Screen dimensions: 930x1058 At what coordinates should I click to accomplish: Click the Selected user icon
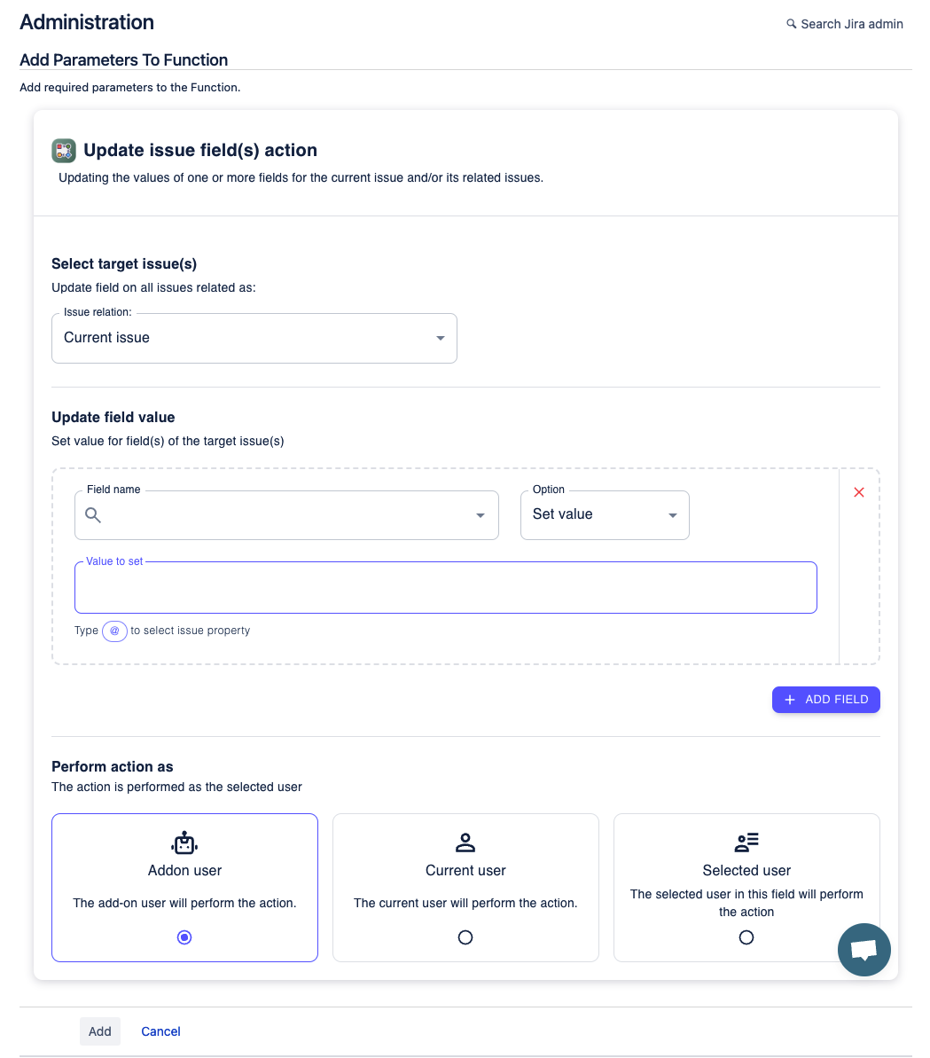click(x=746, y=842)
